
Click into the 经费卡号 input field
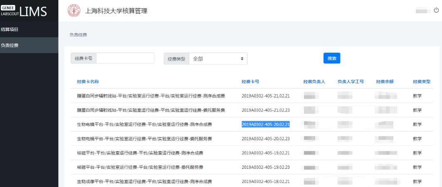coord(125,58)
